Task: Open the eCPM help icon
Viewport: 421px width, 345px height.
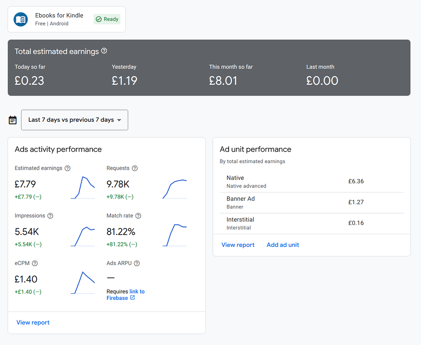Action: tap(35, 263)
